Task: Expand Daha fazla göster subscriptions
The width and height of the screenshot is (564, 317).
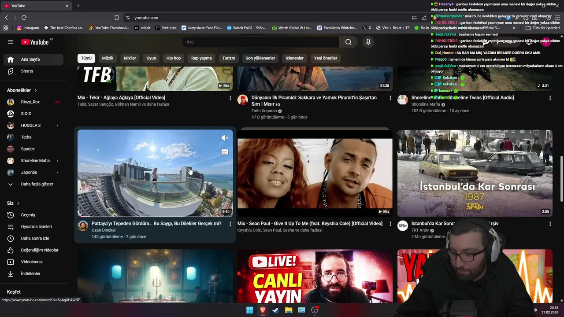Action: (33, 184)
